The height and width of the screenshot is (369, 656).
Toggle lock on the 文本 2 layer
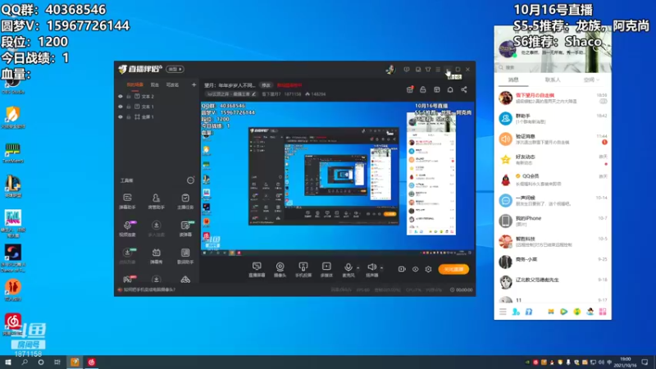pos(129,96)
